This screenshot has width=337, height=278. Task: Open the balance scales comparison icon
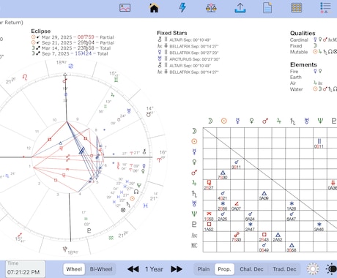[211, 8]
